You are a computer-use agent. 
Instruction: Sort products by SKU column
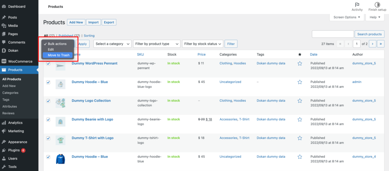[x=141, y=54]
